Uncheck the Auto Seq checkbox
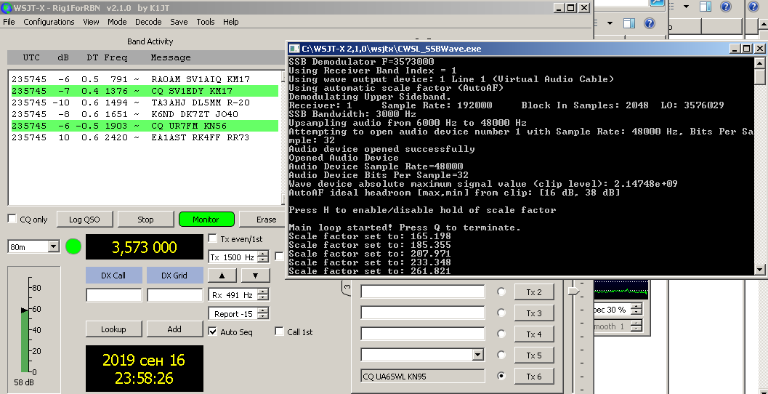This screenshot has width=768, height=394. tap(213, 331)
